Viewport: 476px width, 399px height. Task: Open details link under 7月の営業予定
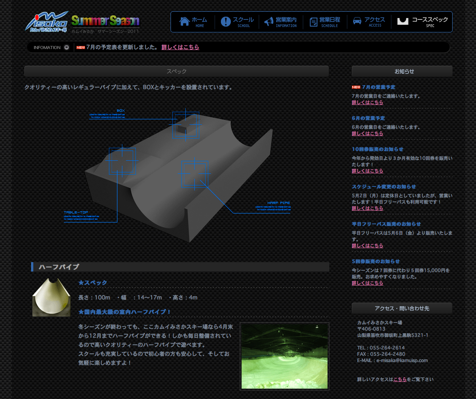pyautogui.click(x=368, y=103)
